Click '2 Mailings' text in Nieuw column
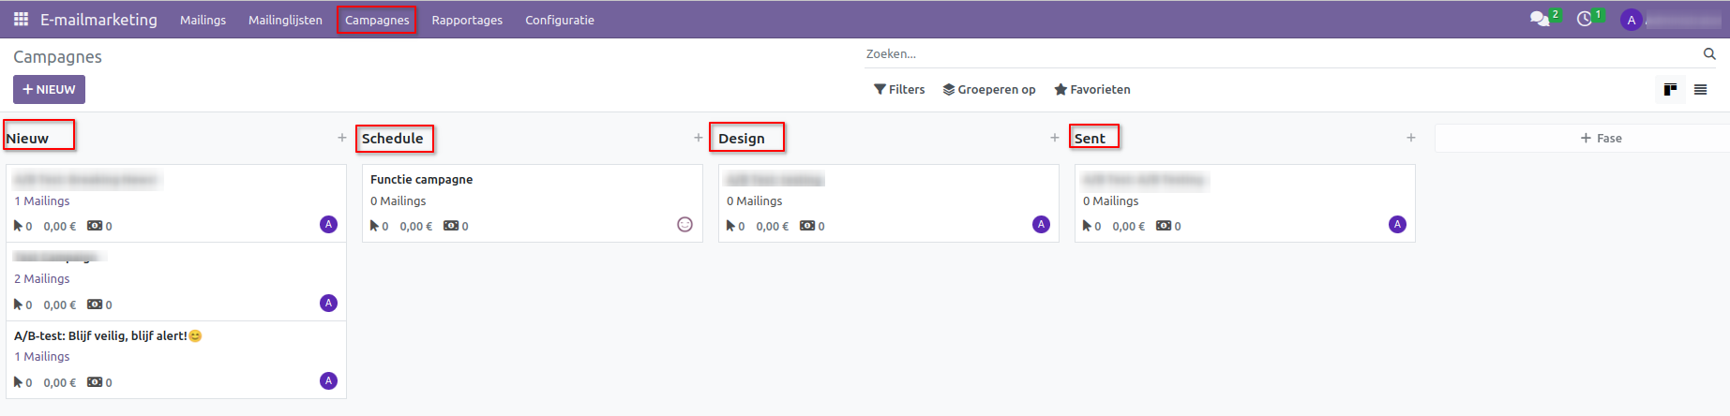The image size is (1730, 416). [42, 279]
